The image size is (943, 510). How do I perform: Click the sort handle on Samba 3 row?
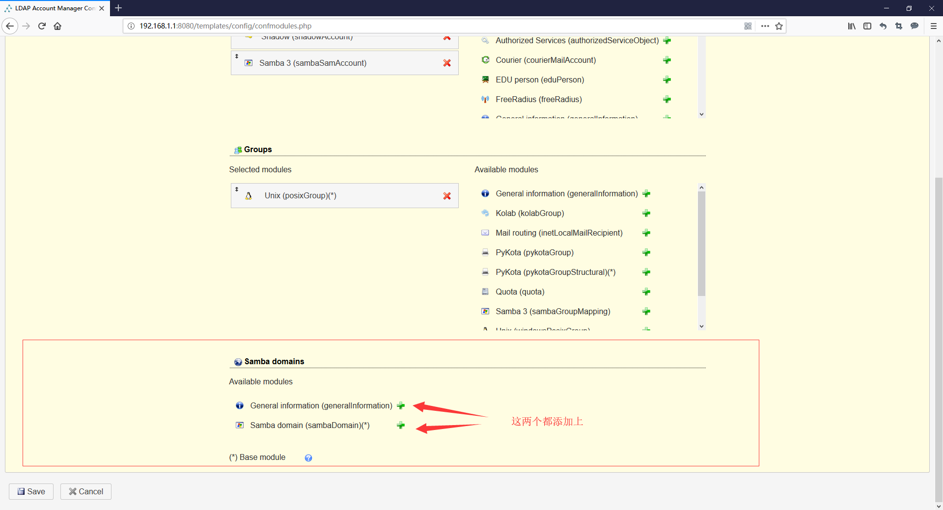tap(237, 56)
